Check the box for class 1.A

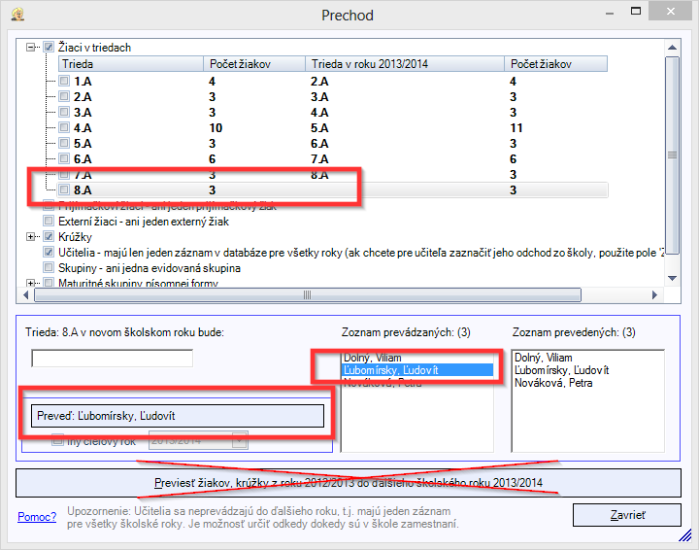(x=64, y=81)
